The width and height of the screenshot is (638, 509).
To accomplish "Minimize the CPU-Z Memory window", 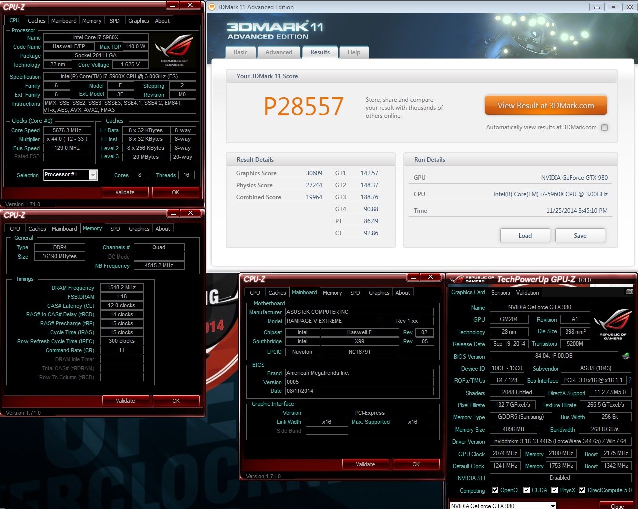I will click(x=173, y=213).
